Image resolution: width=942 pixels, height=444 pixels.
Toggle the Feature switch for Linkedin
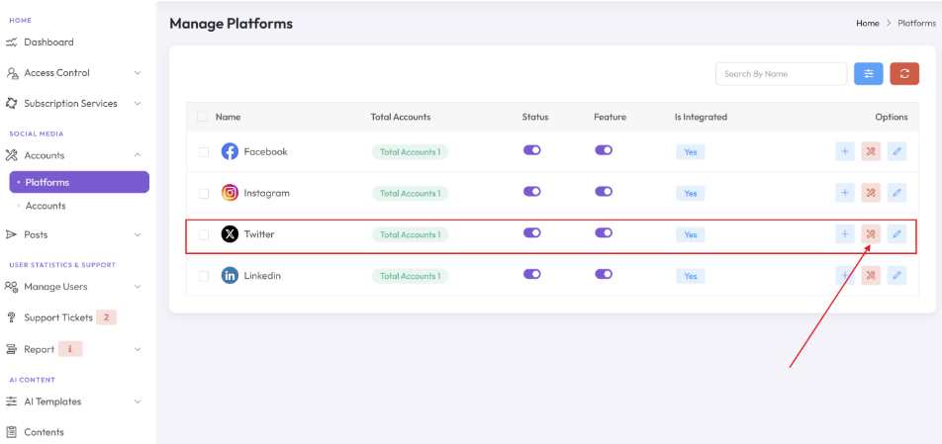604,274
